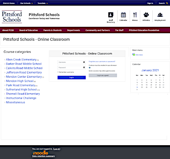Open January 2021 calendar link
This screenshot has height=159, width=170.
(150, 70)
